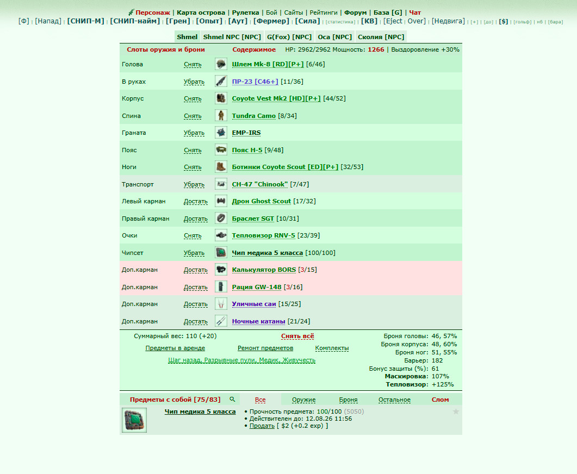The width and height of the screenshot is (577, 474).
Task: Open the skills link Шаг назад, Разрывные пули
Action: tap(242, 360)
